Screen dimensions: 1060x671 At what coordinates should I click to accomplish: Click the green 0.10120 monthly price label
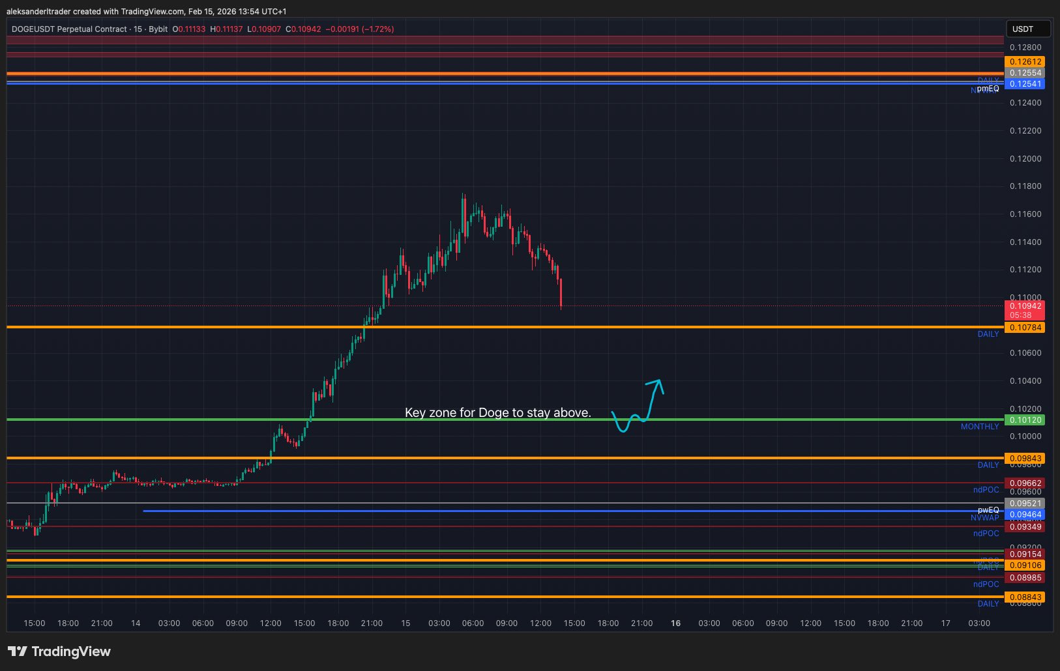tap(1025, 420)
